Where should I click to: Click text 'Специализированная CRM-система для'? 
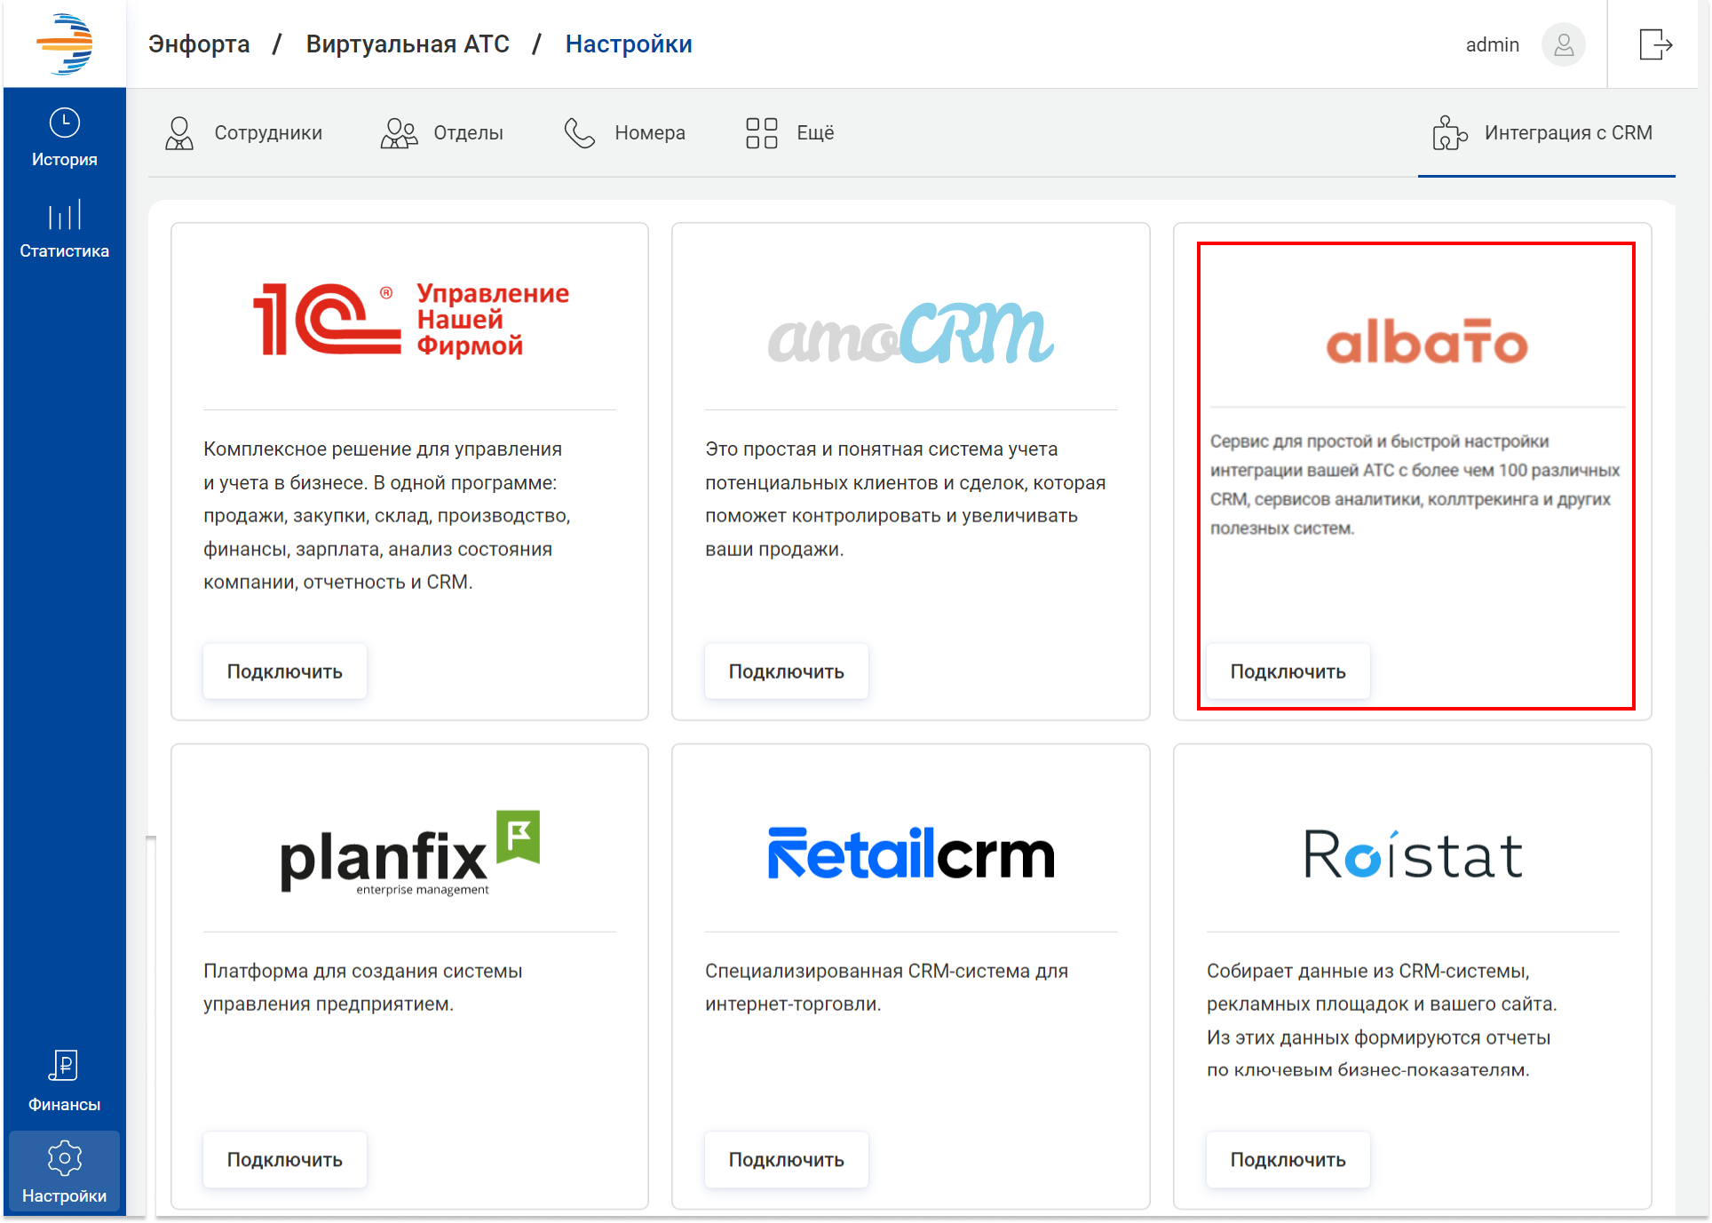[886, 971]
